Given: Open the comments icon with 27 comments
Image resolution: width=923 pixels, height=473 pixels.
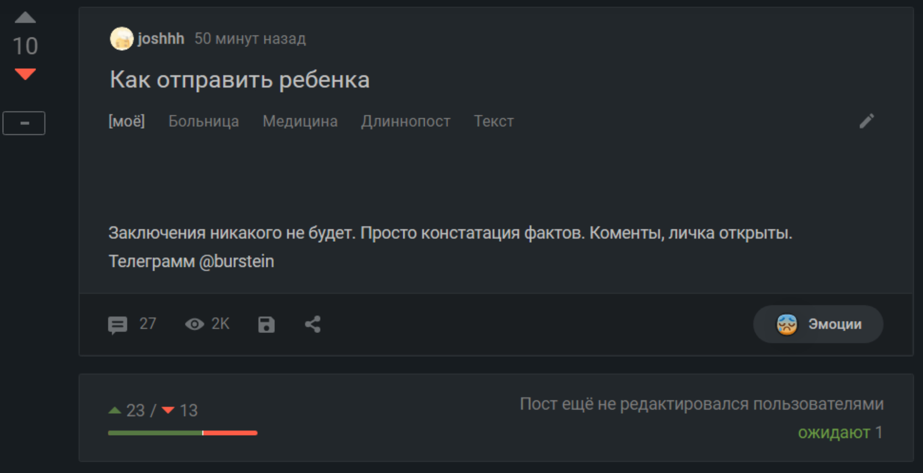Looking at the screenshot, I should pyautogui.click(x=118, y=325).
